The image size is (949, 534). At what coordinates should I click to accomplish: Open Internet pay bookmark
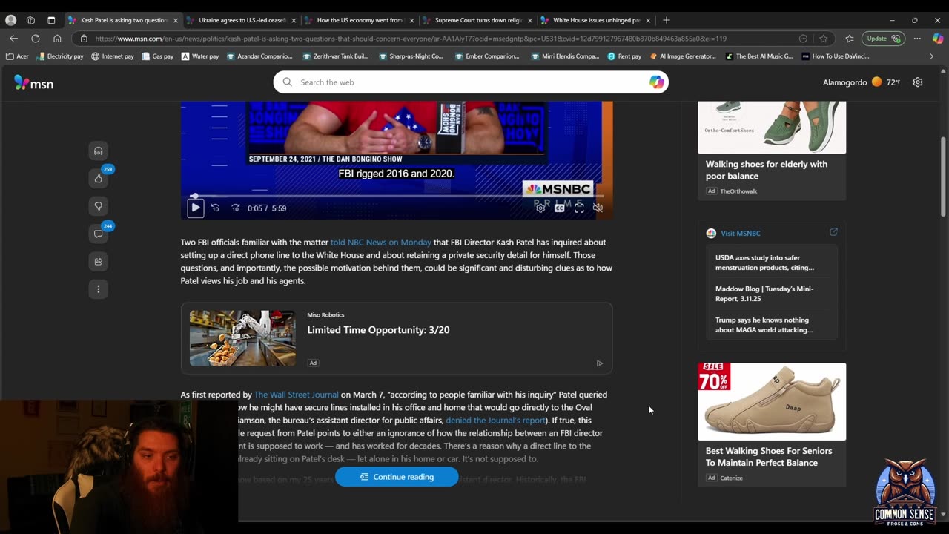pos(112,56)
